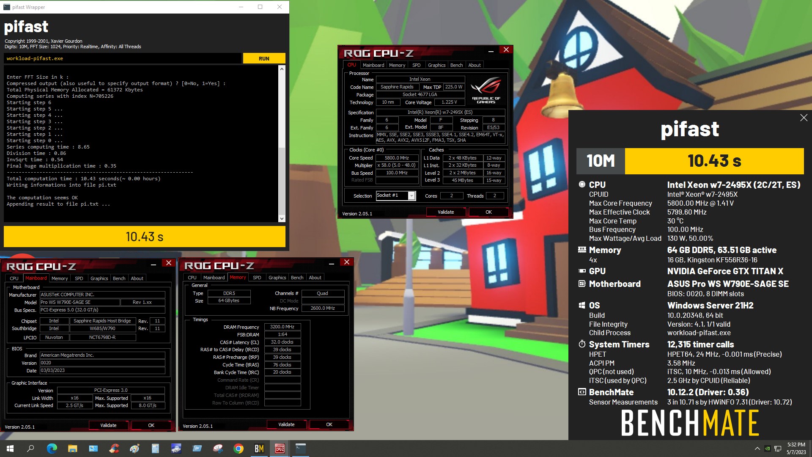Open the disk utility icon on the taskbar

[176, 449]
